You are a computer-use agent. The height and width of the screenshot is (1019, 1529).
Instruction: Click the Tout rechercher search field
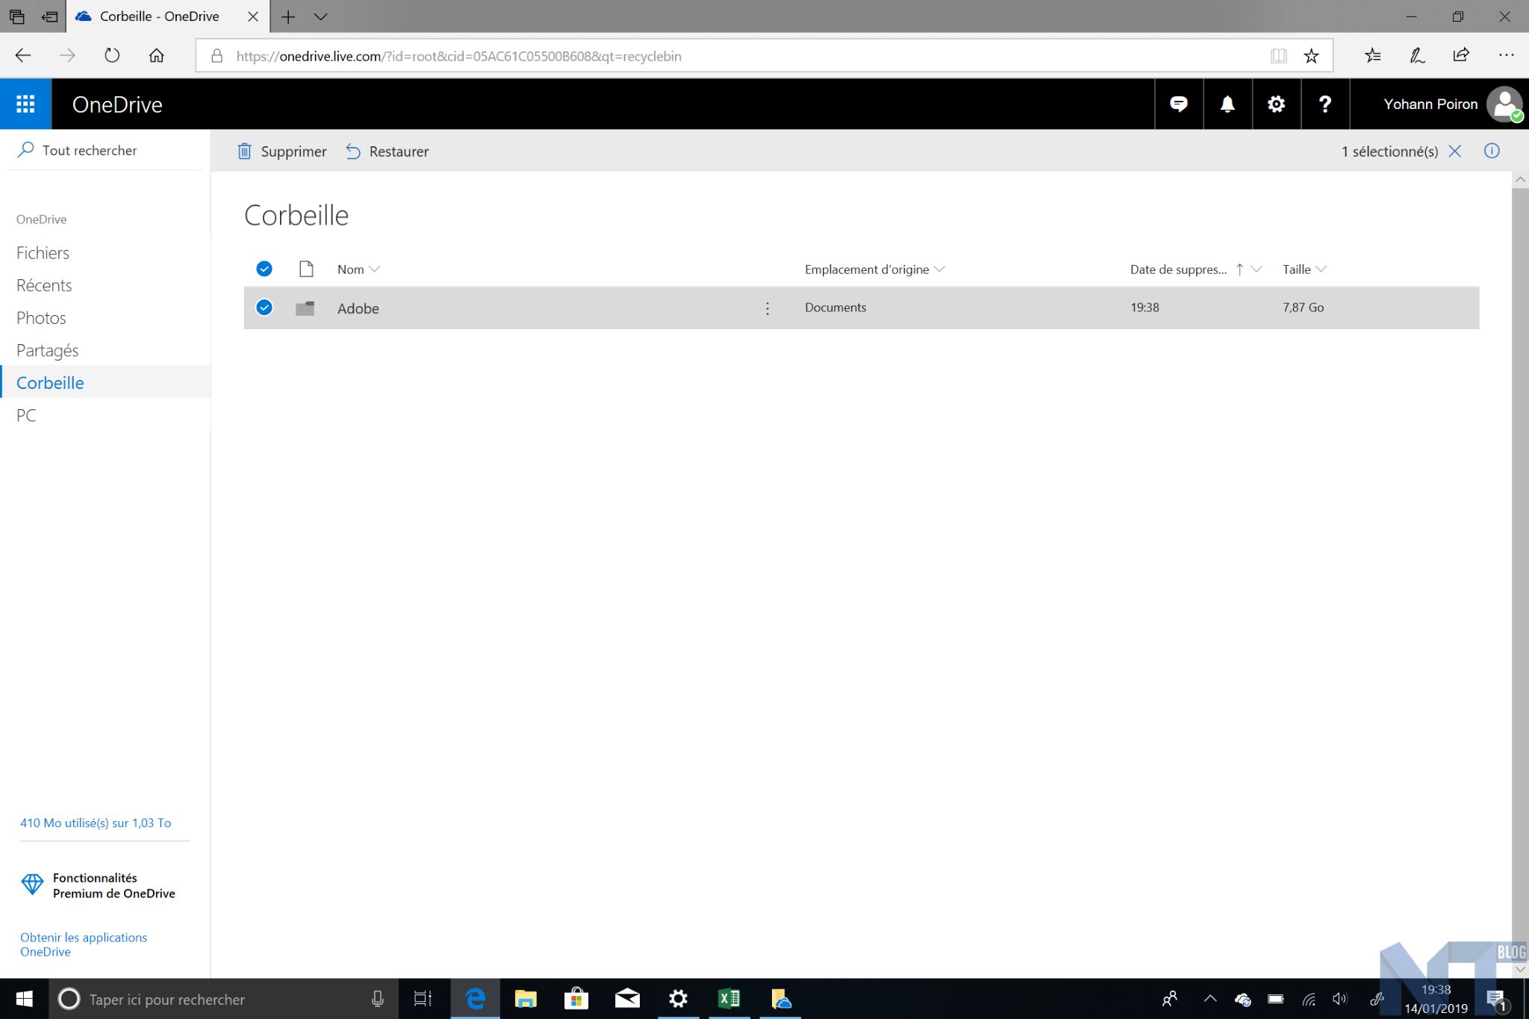click(x=90, y=150)
